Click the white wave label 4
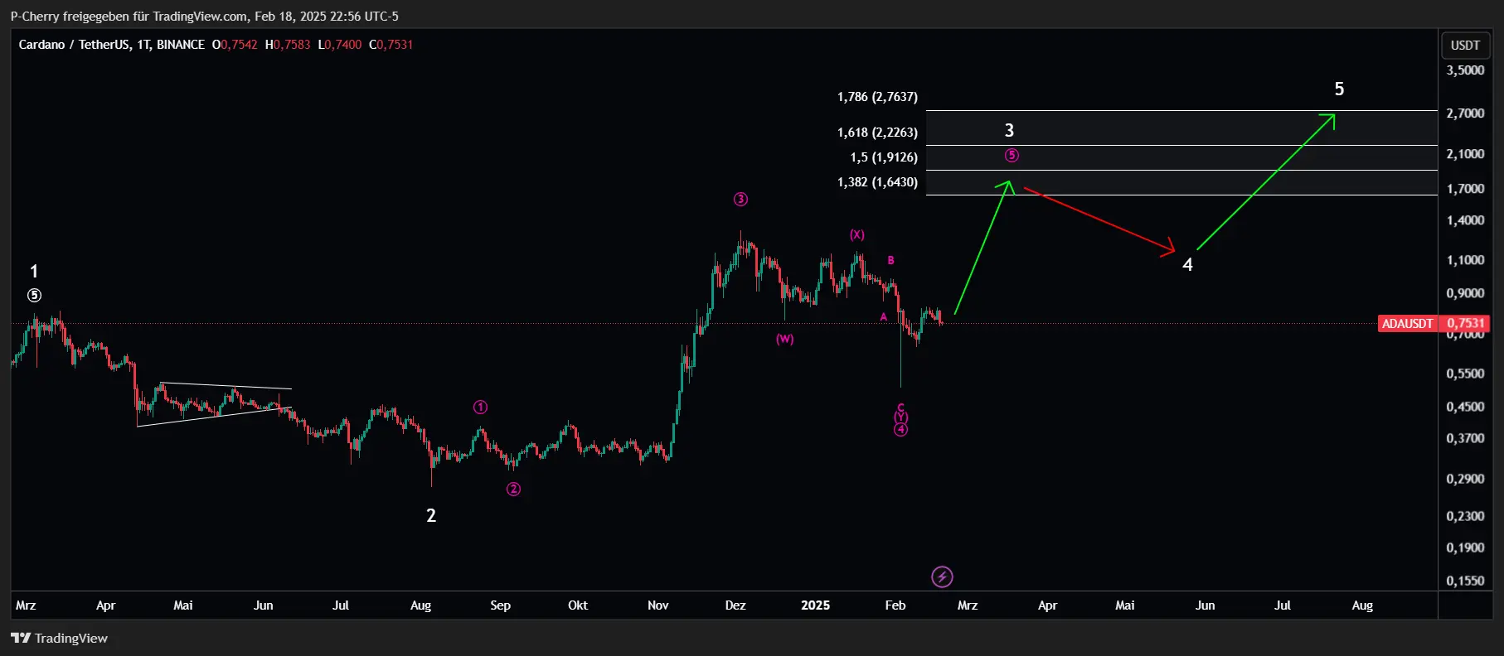The height and width of the screenshot is (656, 1504). coord(1187,264)
